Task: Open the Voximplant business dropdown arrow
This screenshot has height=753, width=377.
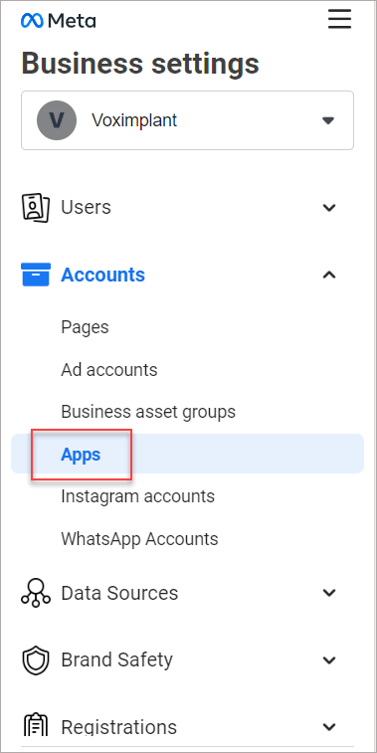Action: click(x=328, y=120)
